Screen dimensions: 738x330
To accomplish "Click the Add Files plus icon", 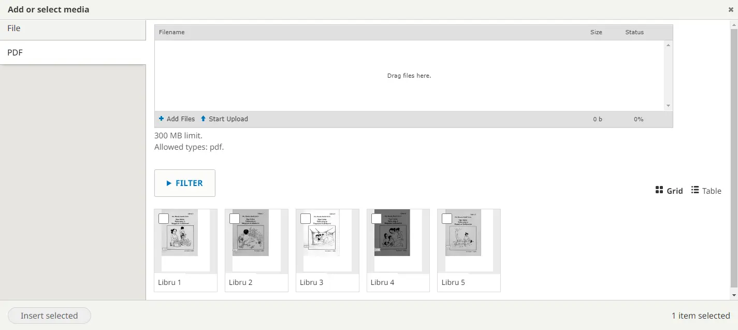I will pyautogui.click(x=162, y=119).
